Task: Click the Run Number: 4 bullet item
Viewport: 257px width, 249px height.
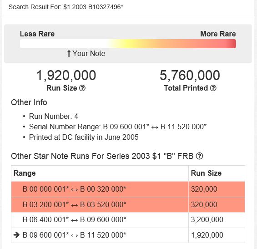Action: tap(53, 116)
